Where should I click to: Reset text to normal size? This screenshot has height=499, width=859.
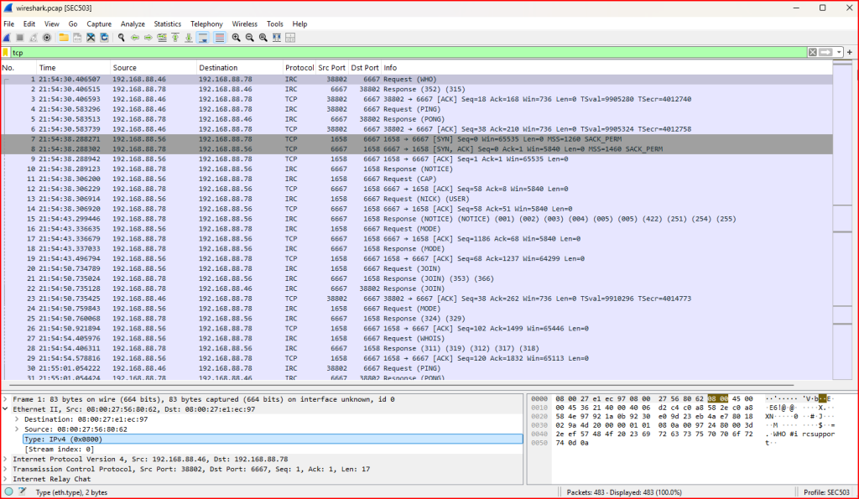point(263,38)
